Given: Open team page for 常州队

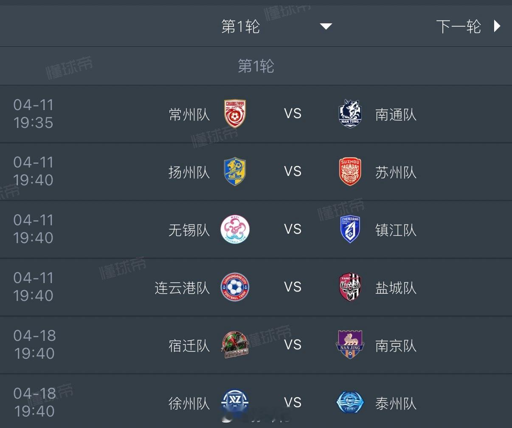Looking at the screenshot, I should pos(189,114).
